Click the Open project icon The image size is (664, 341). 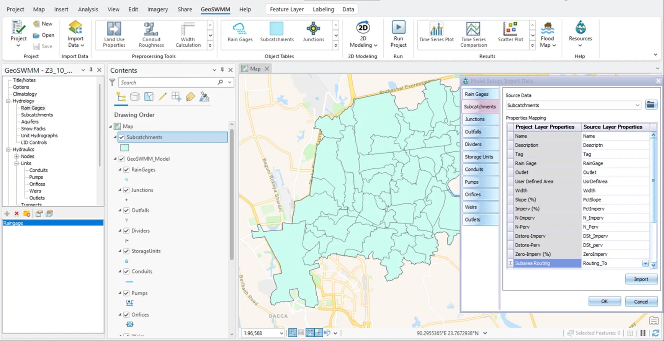tap(36, 35)
